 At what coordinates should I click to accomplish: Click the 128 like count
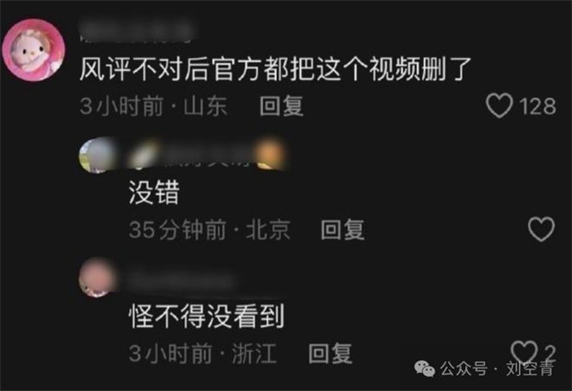pos(538,106)
